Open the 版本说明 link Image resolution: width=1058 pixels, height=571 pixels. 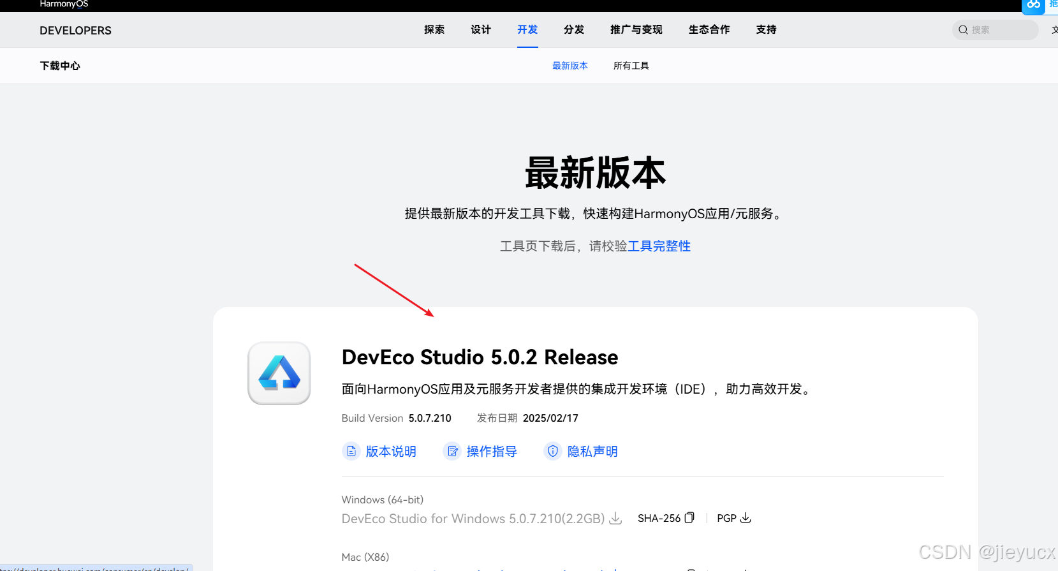pyautogui.click(x=391, y=451)
